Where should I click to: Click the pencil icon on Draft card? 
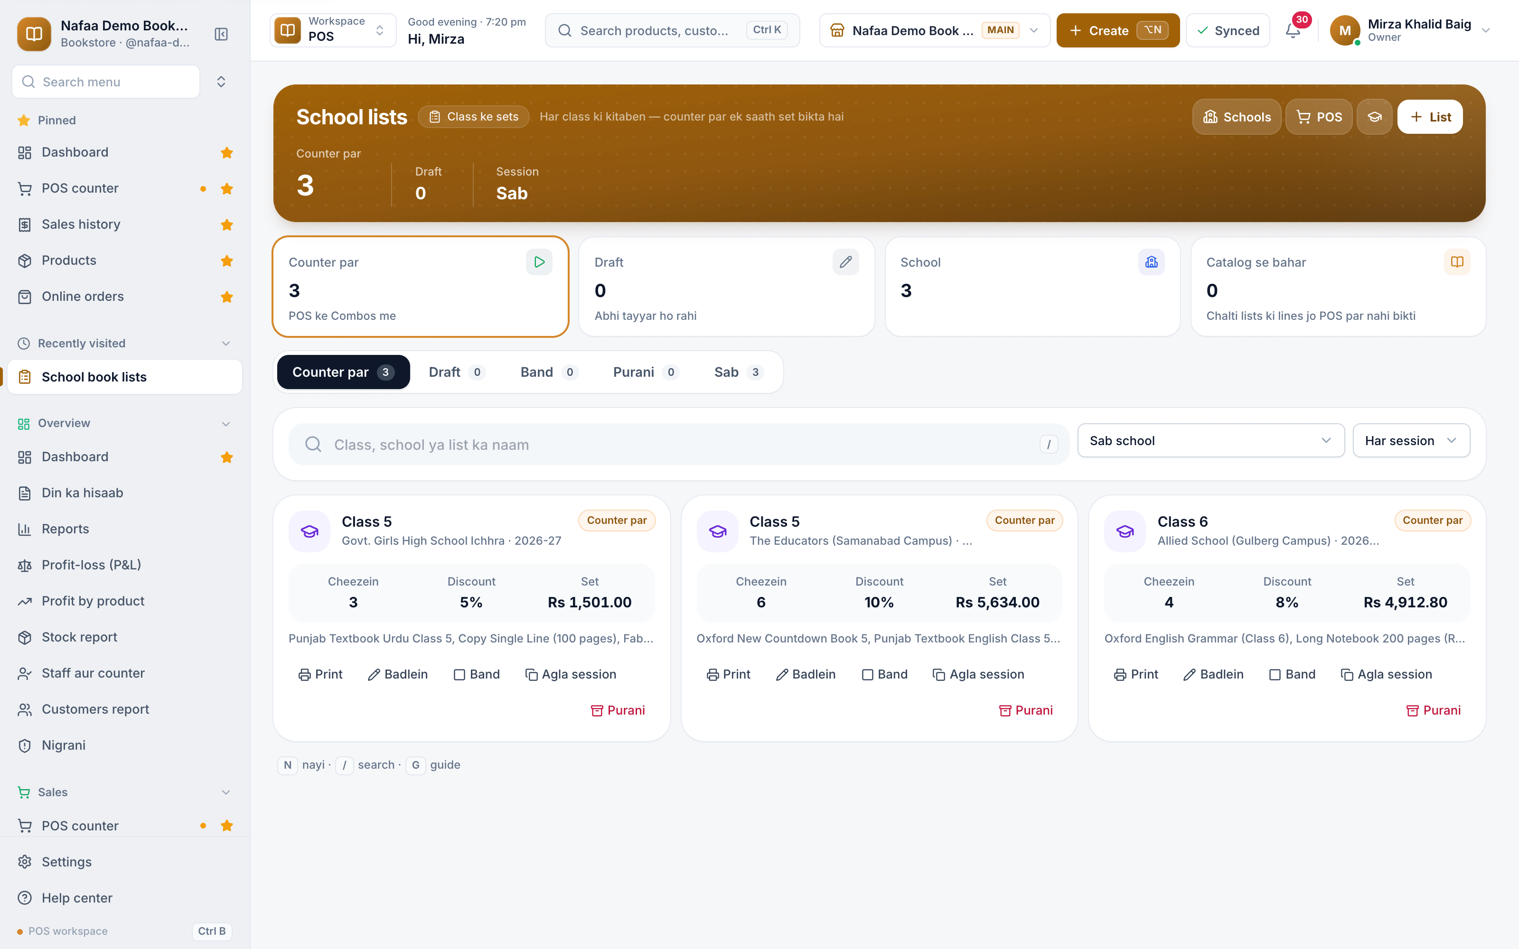[845, 262]
